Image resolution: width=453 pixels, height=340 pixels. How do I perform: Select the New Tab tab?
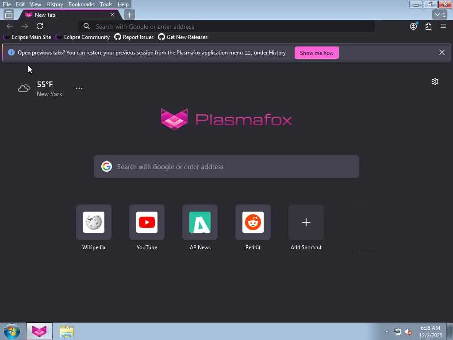71,15
